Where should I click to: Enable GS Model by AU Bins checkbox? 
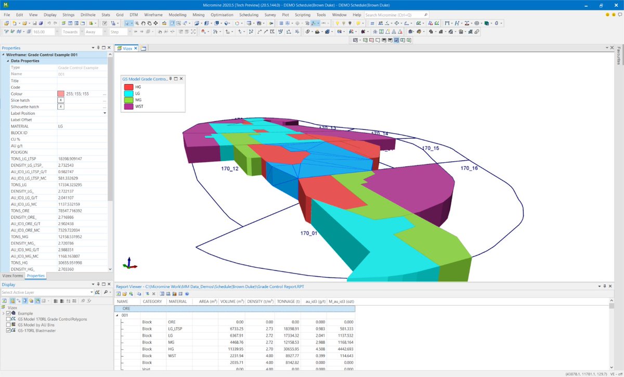point(8,324)
